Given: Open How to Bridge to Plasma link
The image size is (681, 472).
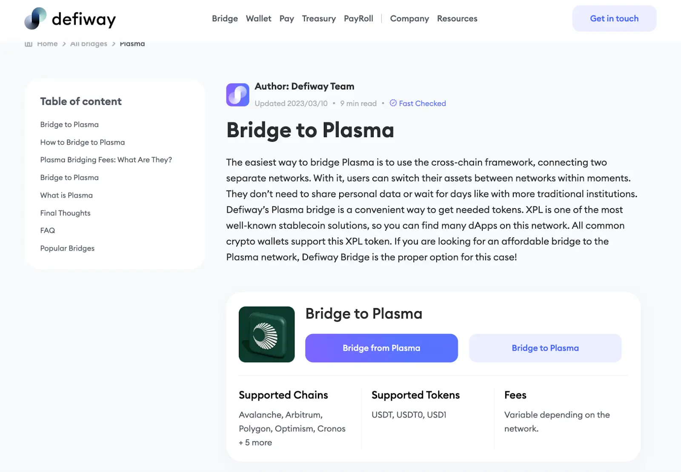Looking at the screenshot, I should 82,142.
